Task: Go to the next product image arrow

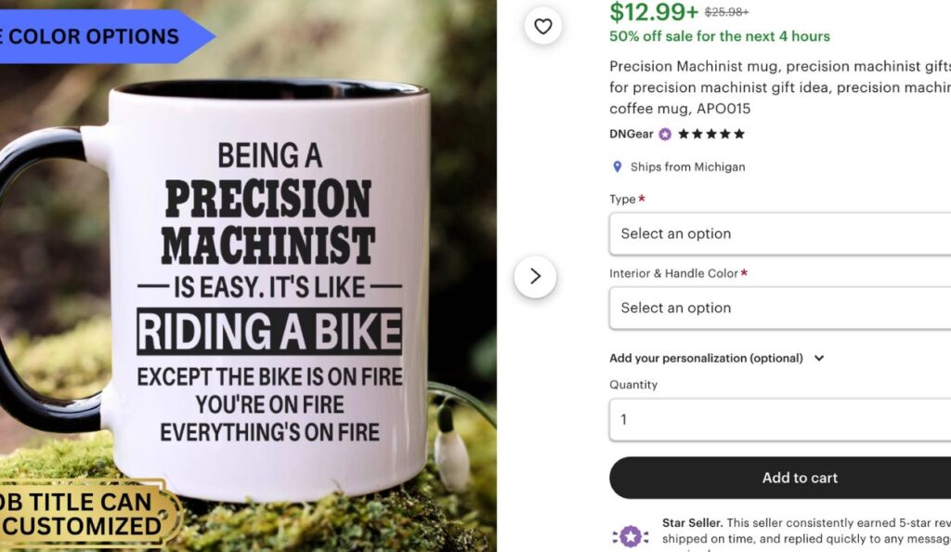Action: pyautogui.click(x=535, y=276)
